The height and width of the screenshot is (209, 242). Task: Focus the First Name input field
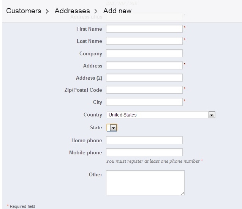click(144, 29)
